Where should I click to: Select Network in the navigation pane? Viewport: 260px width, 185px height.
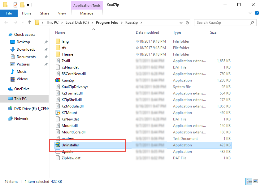pos(21,119)
